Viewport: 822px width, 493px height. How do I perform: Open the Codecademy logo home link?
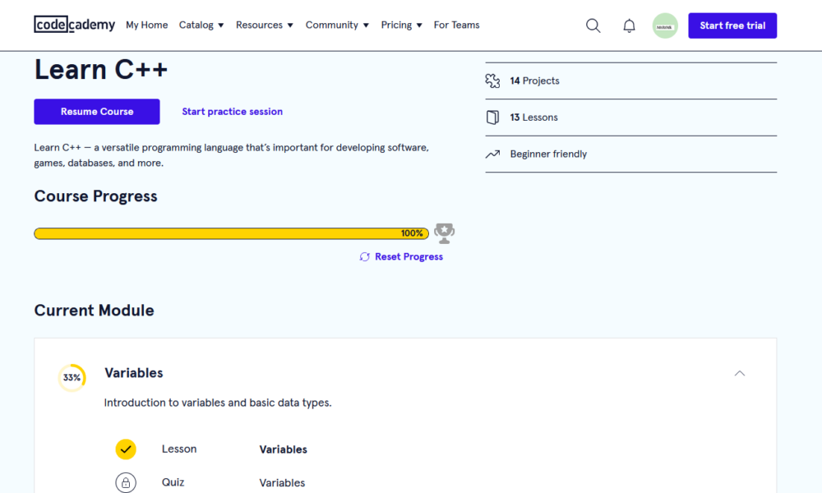click(x=75, y=25)
